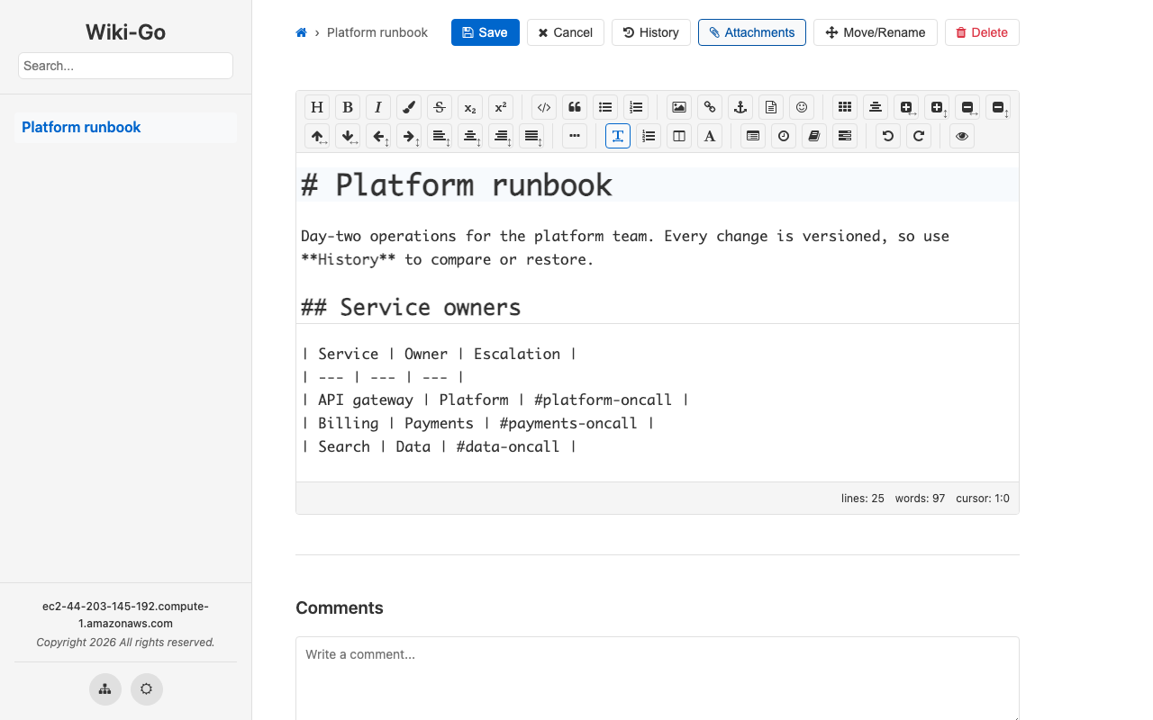Delete the Platform runbook page
This screenshot has height=720, width=1153.
(982, 32)
